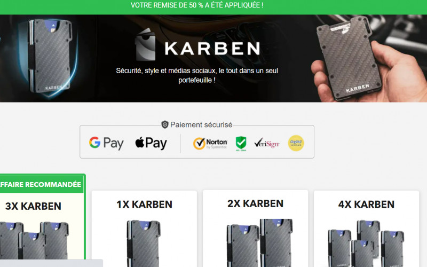Select the 1X KARBEN package card
The width and height of the screenshot is (427, 267).
pyautogui.click(x=144, y=229)
